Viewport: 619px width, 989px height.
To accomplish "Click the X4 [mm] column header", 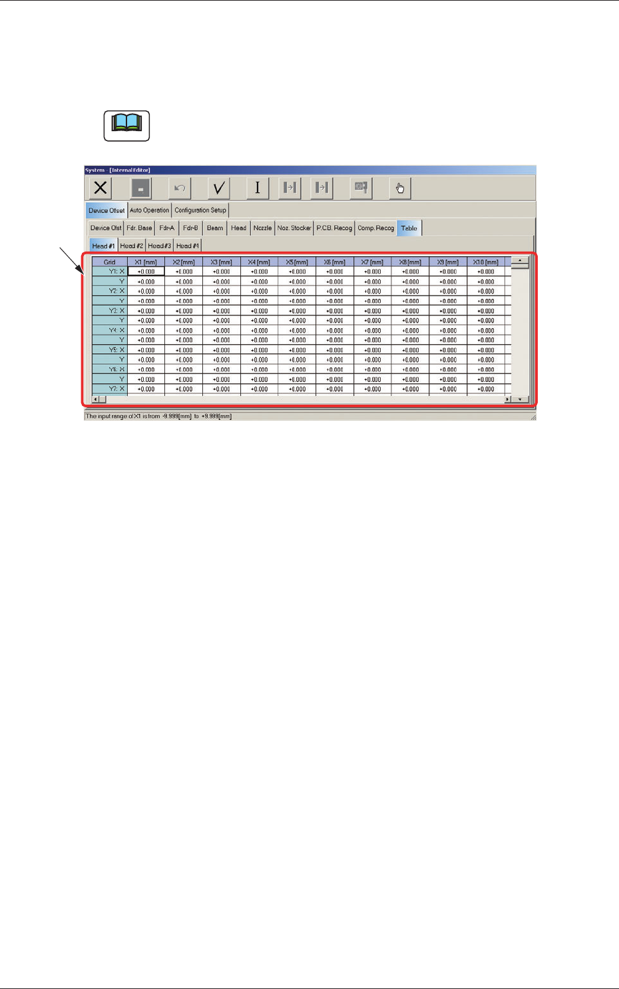I will click(259, 262).
